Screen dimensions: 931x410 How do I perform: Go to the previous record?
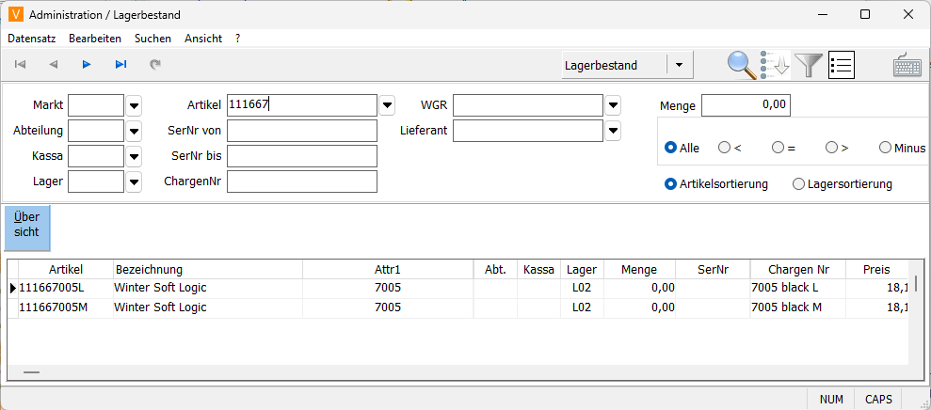pyautogui.click(x=53, y=65)
